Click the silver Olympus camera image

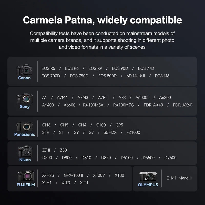click(x=148, y=176)
